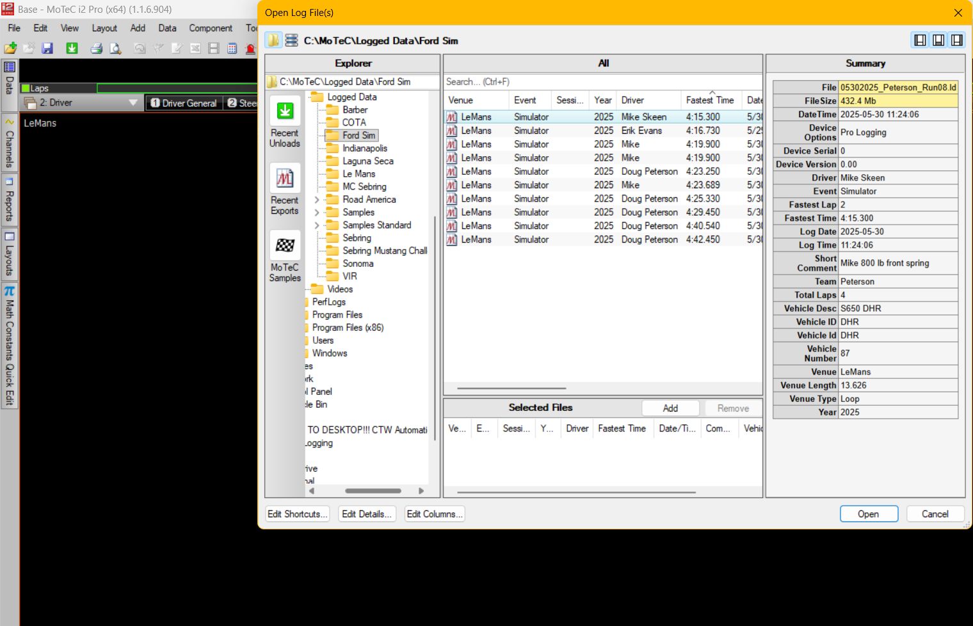Click the green unload data toolbar icon
Screen dimensions: 973x626
point(72,49)
